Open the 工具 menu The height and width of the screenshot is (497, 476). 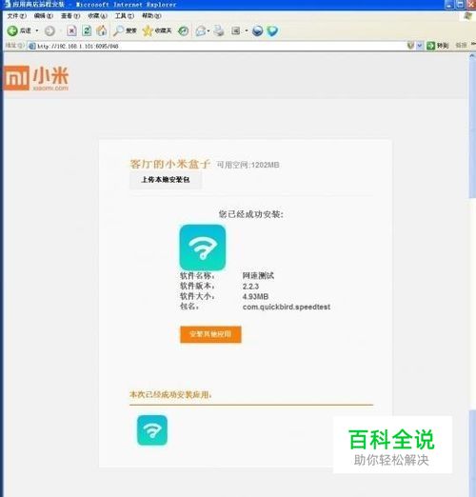click(x=125, y=15)
